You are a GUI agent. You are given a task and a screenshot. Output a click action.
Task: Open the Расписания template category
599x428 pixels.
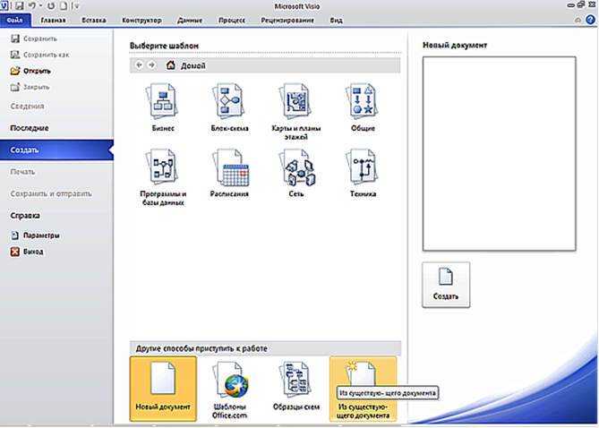229,173
